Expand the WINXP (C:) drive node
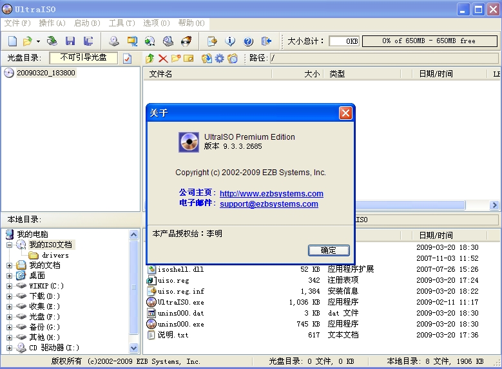The image size is (502, 369). [x=9, y=286]
